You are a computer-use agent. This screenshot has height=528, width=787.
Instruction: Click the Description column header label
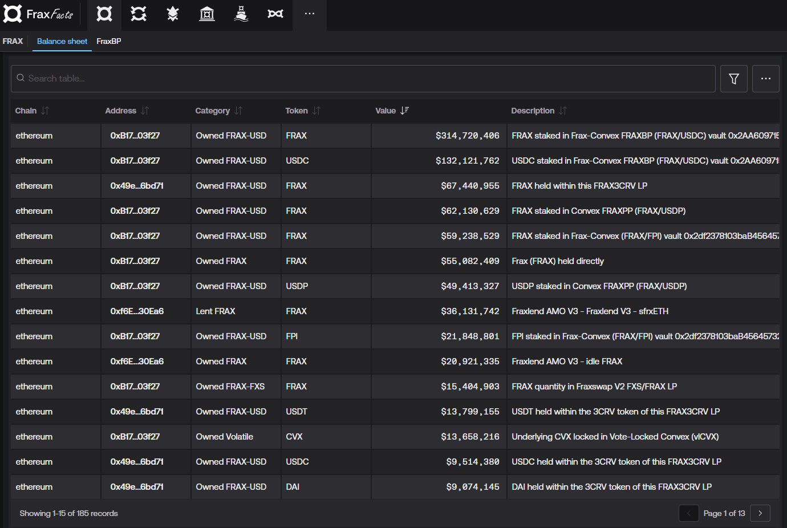pos(533,111)
